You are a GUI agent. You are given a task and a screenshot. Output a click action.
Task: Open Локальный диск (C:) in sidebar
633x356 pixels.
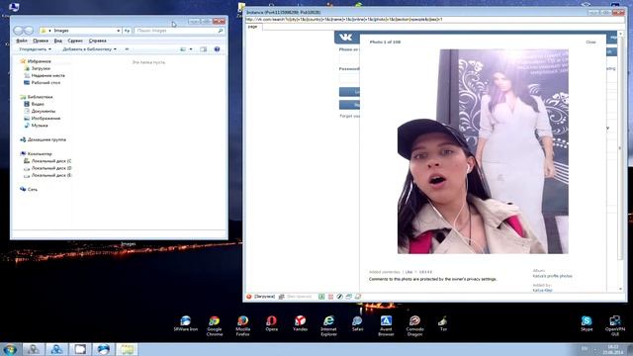click(x=51, y=161)
